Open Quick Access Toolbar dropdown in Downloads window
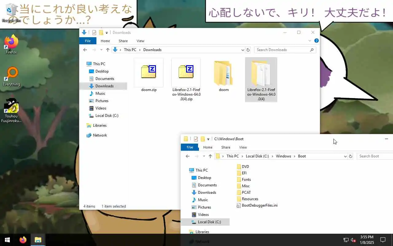This screenshot has width=393, height=246. pos(107,33)
